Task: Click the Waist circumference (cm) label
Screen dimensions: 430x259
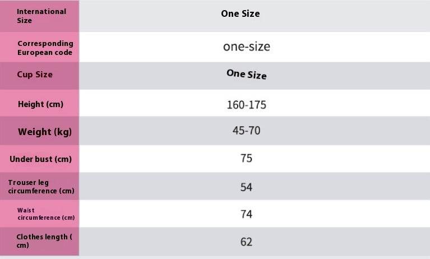Action: 45,214
